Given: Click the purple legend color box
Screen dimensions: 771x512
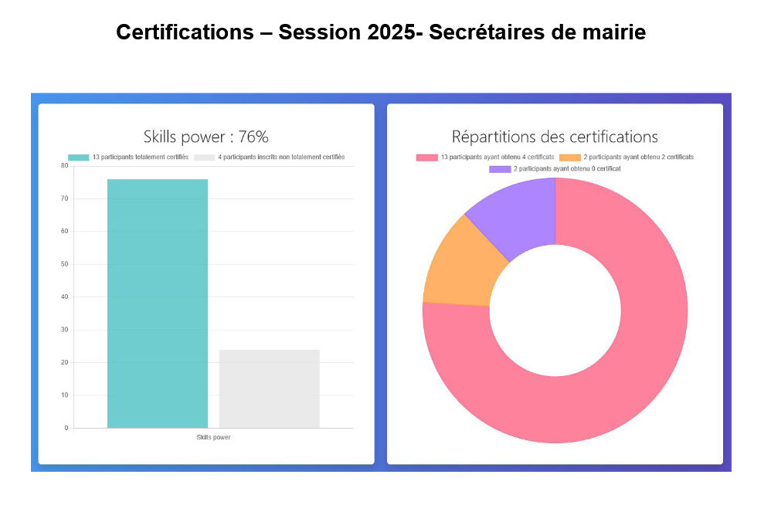Looking at the screenshot, I should (x=500, y=168).
